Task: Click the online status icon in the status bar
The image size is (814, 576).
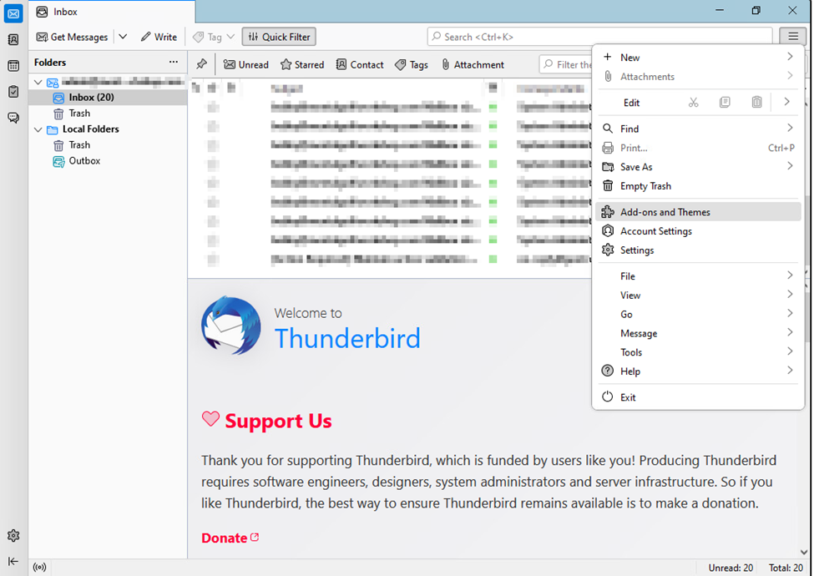Action: [x=39, y=567]
